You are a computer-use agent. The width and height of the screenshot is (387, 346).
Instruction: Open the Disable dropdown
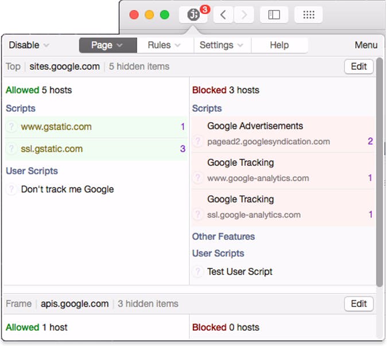click(x=29, y=45)
